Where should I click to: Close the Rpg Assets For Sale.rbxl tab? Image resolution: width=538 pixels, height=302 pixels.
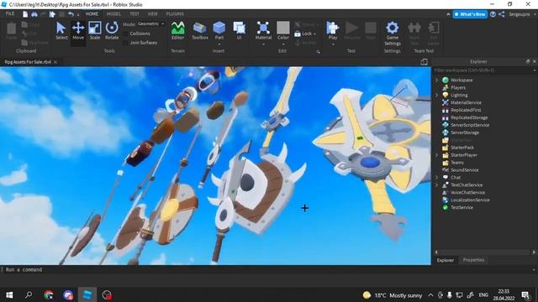point(55,62)
